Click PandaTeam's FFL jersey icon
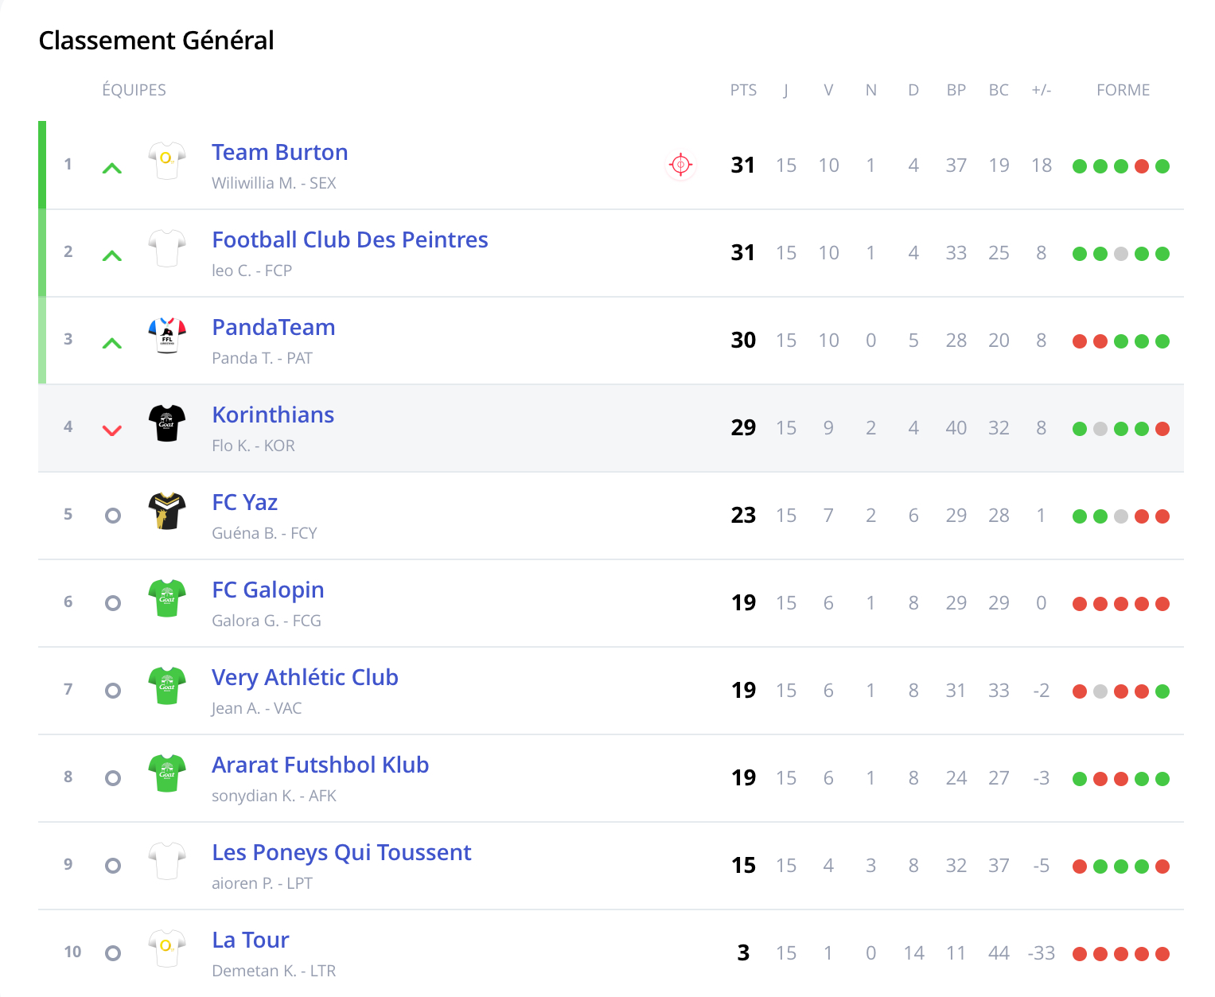 [167, 335]
